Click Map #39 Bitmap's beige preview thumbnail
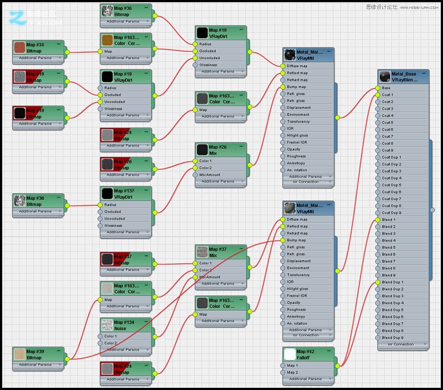The width and height of the screenshot is (443, 390). [x=20, y=355]
